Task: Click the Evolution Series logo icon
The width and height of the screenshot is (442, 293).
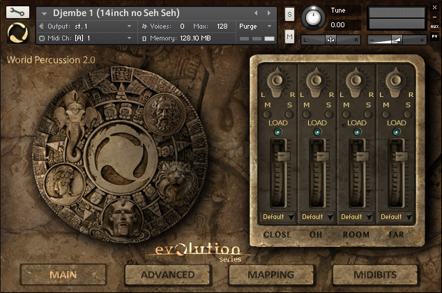Action: tap(17, 33)
